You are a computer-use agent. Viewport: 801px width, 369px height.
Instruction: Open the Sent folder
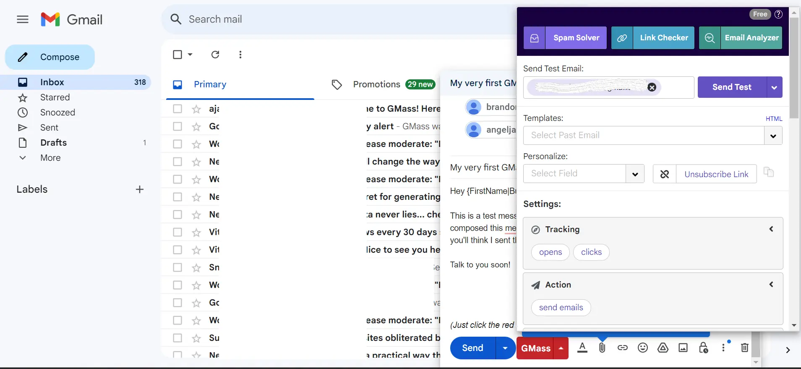point(49,128)
